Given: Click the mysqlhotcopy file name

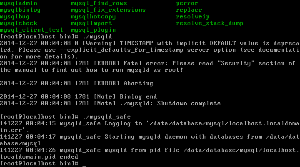Looking at the screenshot, I should [x=93, y=17].
